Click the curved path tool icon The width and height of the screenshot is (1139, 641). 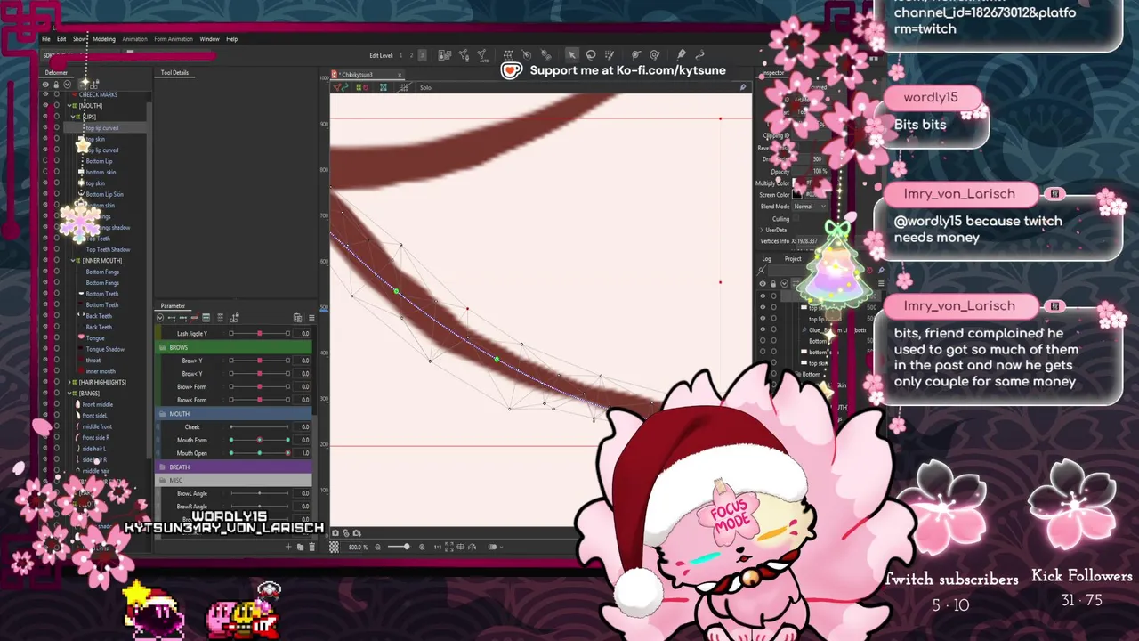click(699, 55)
